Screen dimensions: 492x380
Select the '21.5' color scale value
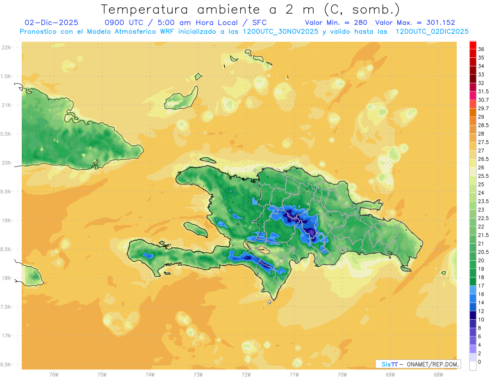click(483, 235)
